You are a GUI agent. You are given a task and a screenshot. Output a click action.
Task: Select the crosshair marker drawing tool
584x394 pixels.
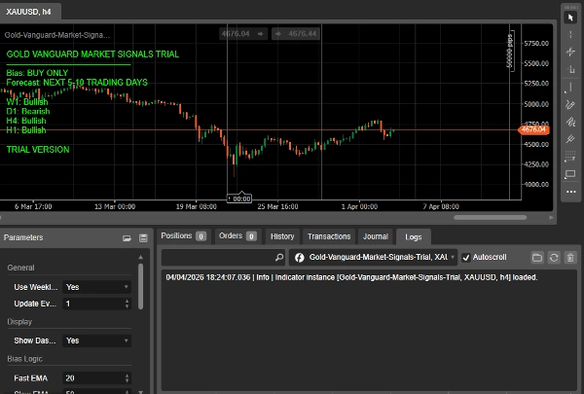[x=570, y=52]
